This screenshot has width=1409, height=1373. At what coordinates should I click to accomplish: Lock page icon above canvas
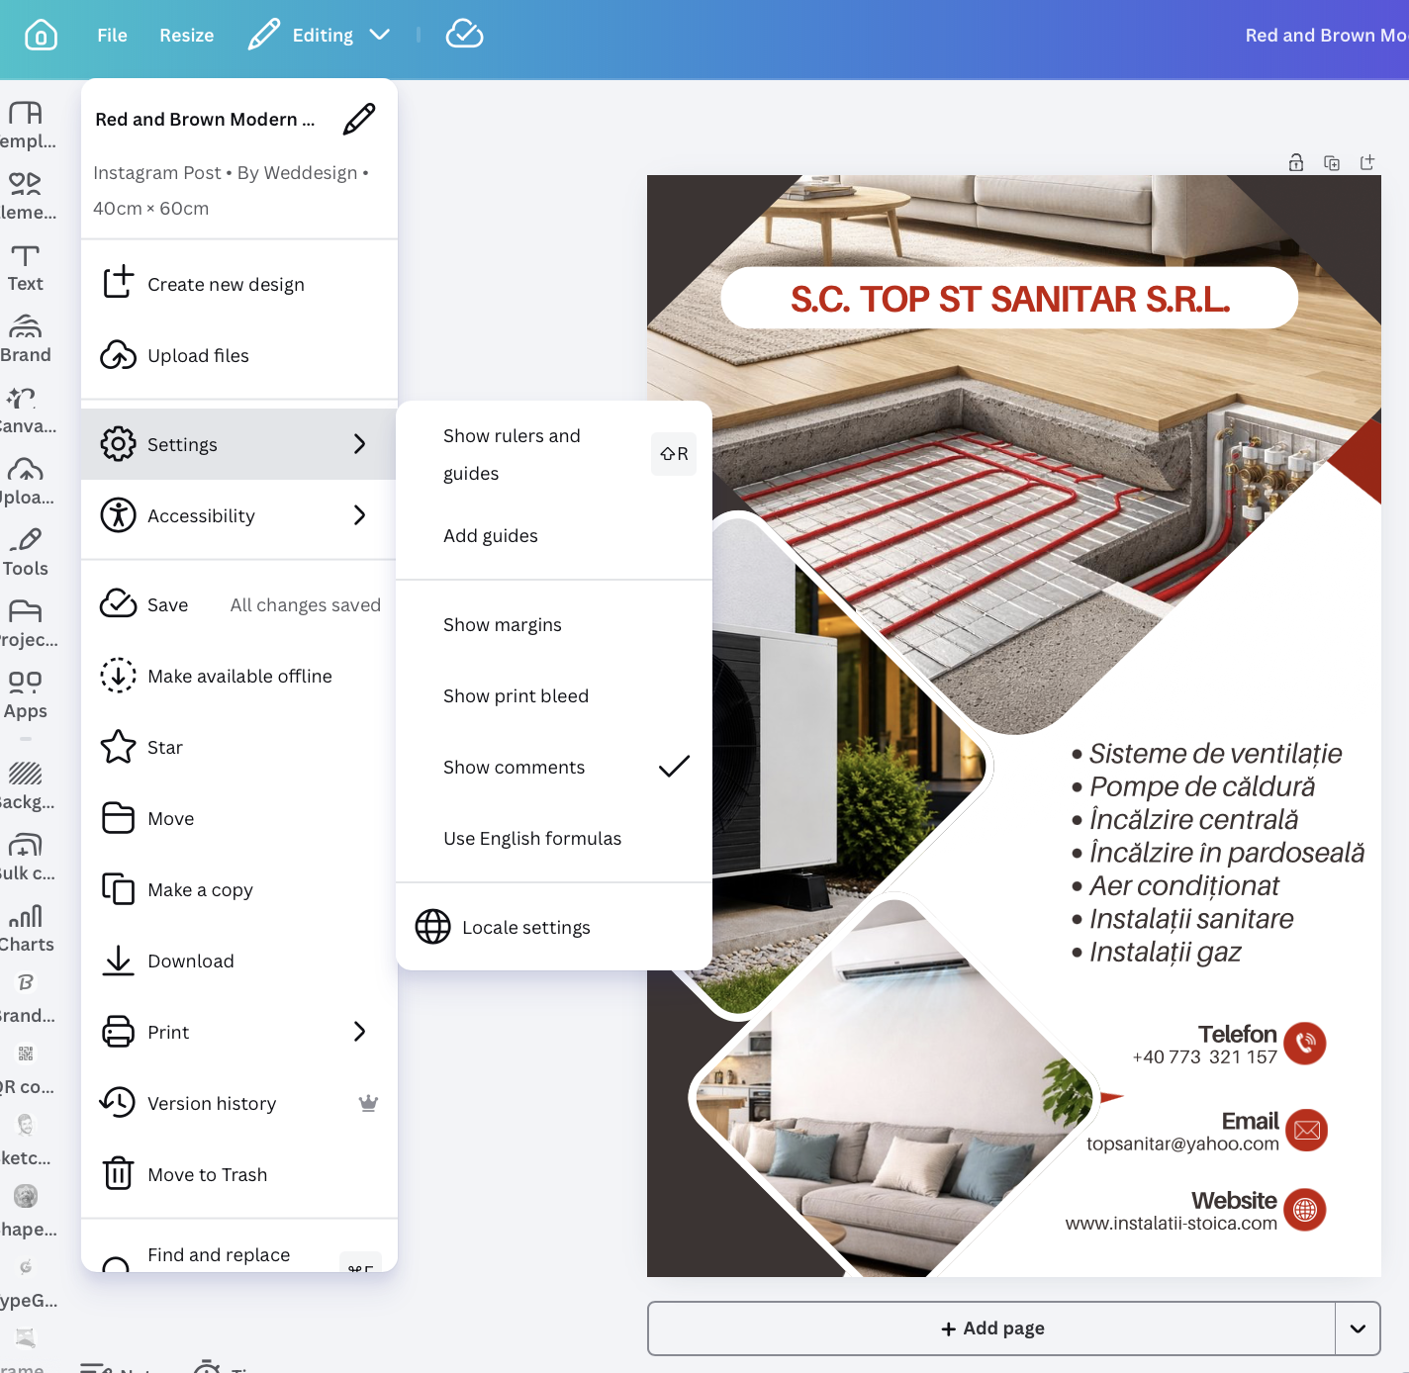coord(1296,163)
